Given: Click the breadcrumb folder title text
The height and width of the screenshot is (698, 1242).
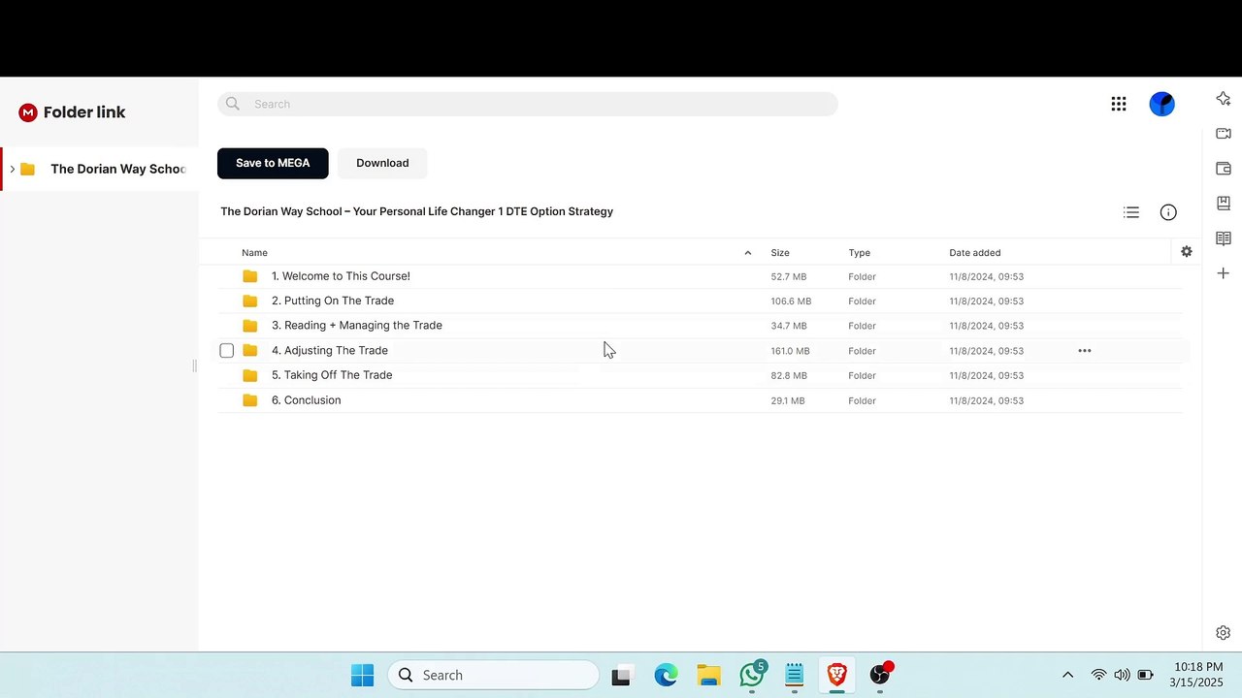Looking at the screenshot, I should click(416, 211).
